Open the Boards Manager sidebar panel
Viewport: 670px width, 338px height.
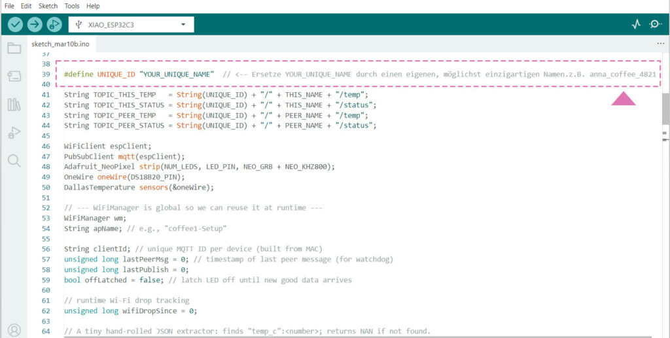[14, 76]
